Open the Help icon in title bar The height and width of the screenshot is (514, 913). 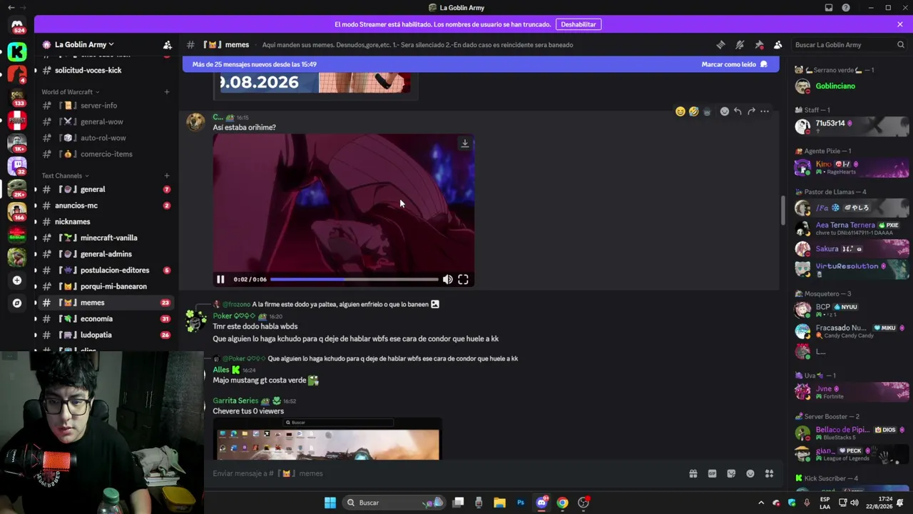point(846,8)
